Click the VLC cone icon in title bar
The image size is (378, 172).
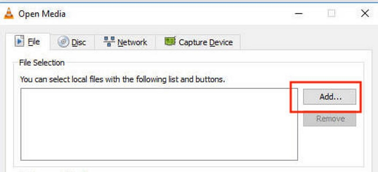[9, 14]
